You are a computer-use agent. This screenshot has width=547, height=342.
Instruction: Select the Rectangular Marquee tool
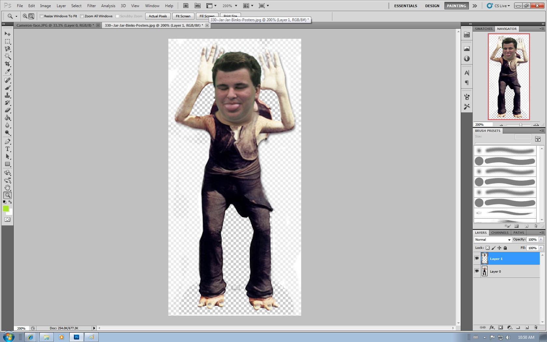click(7, 41)
